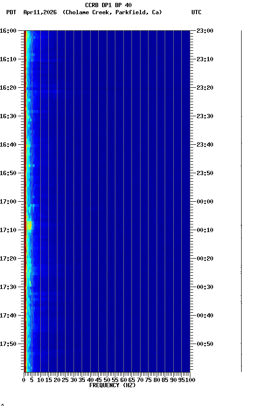Viewport: 262px width, 410px height.
Task: Click the 'UTC' timezone label
Action: tap(196, 12)
